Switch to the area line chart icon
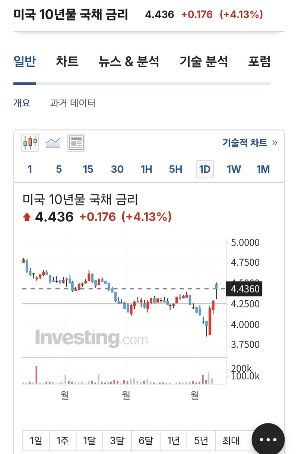298x454 pixels. tap(53, 143)
